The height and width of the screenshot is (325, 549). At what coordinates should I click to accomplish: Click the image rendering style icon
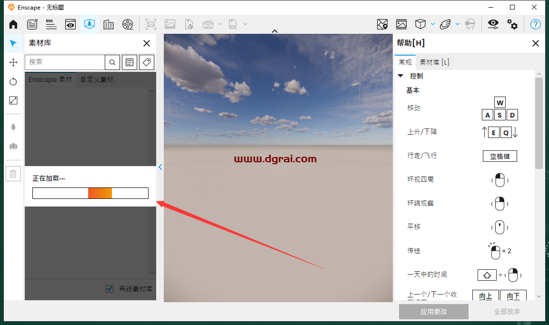[401, 24]
